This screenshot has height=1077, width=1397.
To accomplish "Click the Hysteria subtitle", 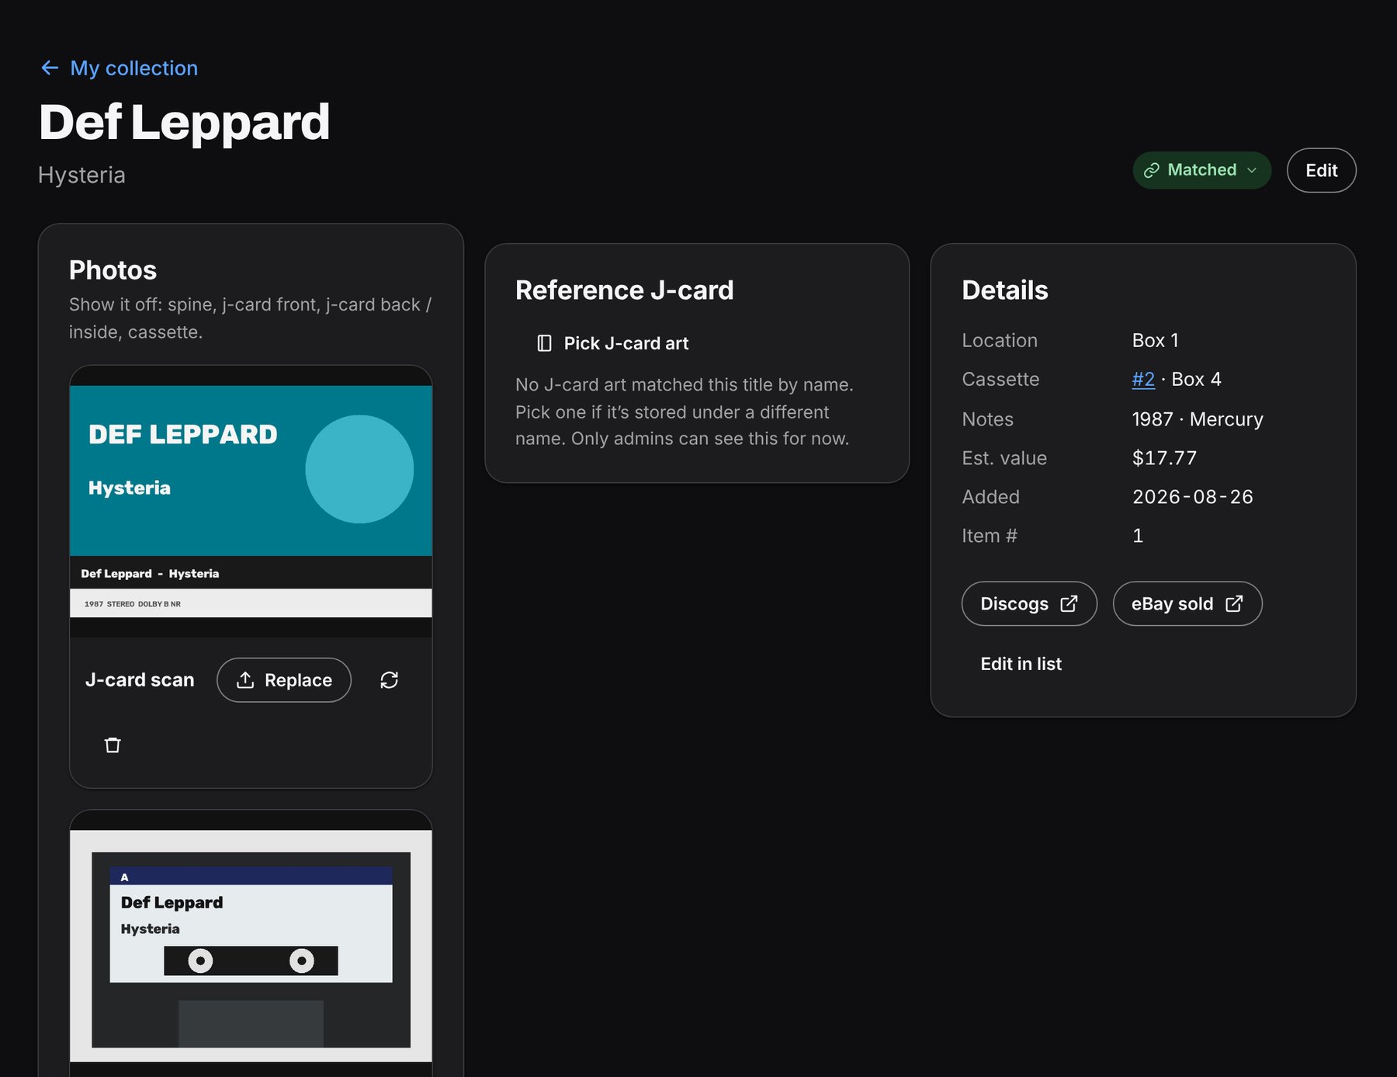I will pos(81,175).
